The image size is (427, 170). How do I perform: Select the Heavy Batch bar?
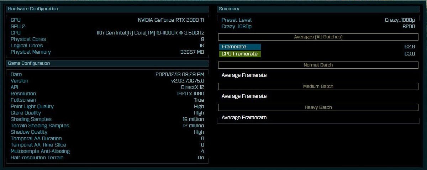(318, 107)
